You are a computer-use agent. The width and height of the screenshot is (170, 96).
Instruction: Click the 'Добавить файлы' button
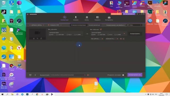pos(36,25)
